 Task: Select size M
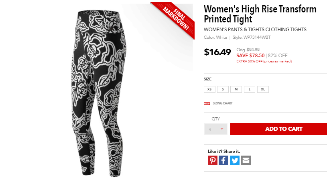[x=236, y=89]
